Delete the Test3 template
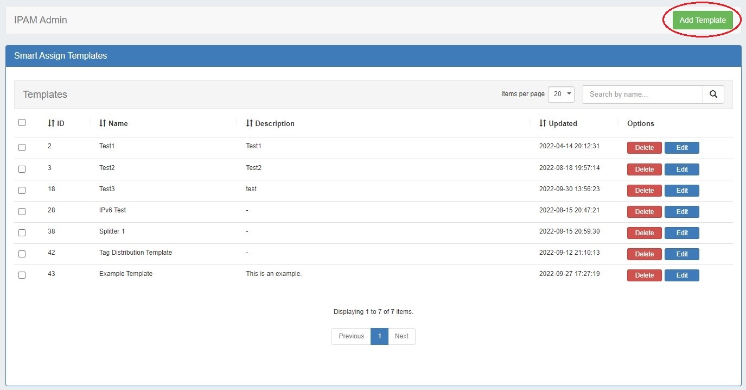 click(x=644, y=191)
